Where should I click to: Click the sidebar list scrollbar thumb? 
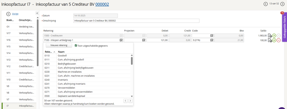pyautogui.click(x=38, y=42)
